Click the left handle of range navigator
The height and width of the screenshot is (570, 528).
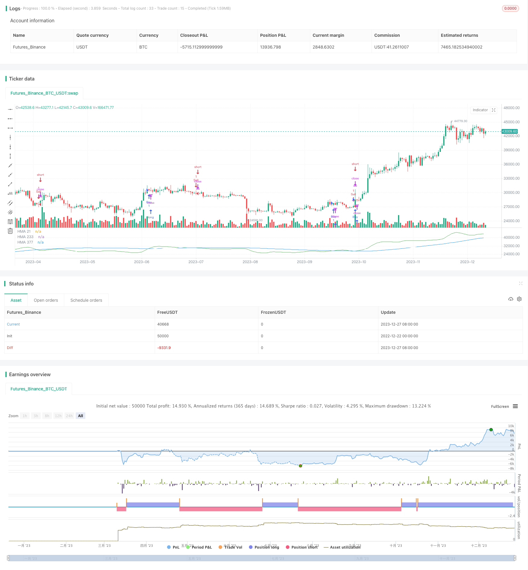pyautogui.click(x=8, y=558)
